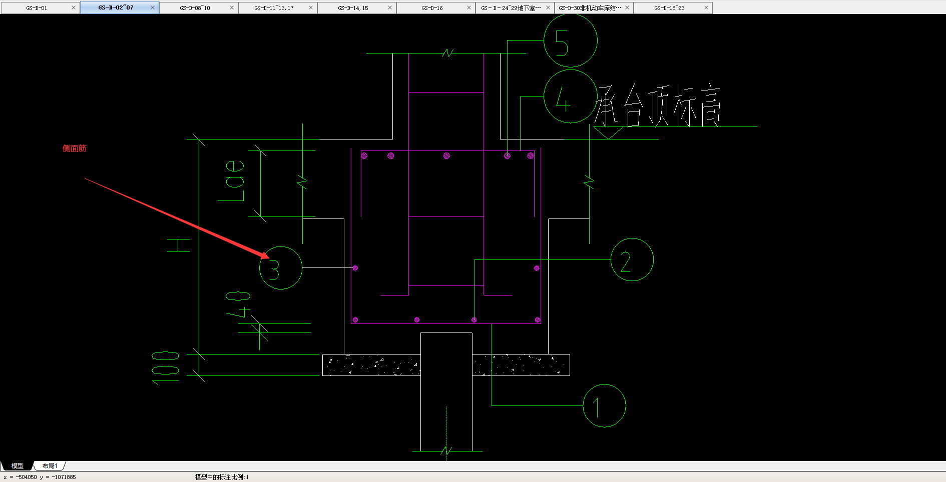This screenshot has width=946, height=482.
Task: Close the GS-D-14,15 tab
Action: pyautogui.click(x=390, y=7)
